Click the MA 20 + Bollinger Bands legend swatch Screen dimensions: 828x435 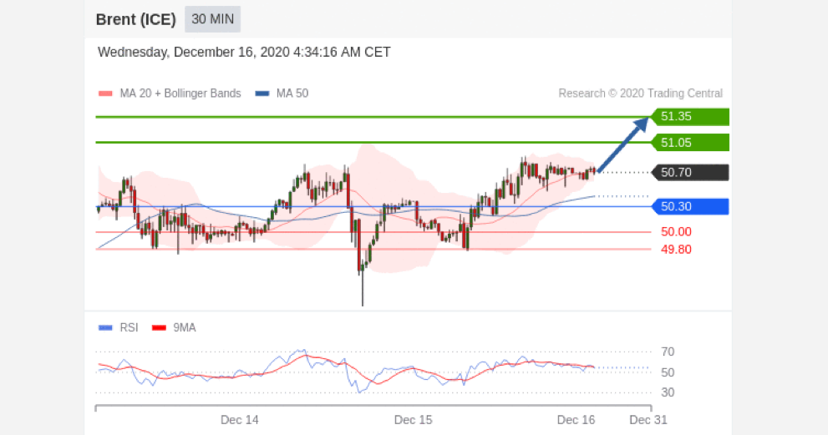pos(105,94)
